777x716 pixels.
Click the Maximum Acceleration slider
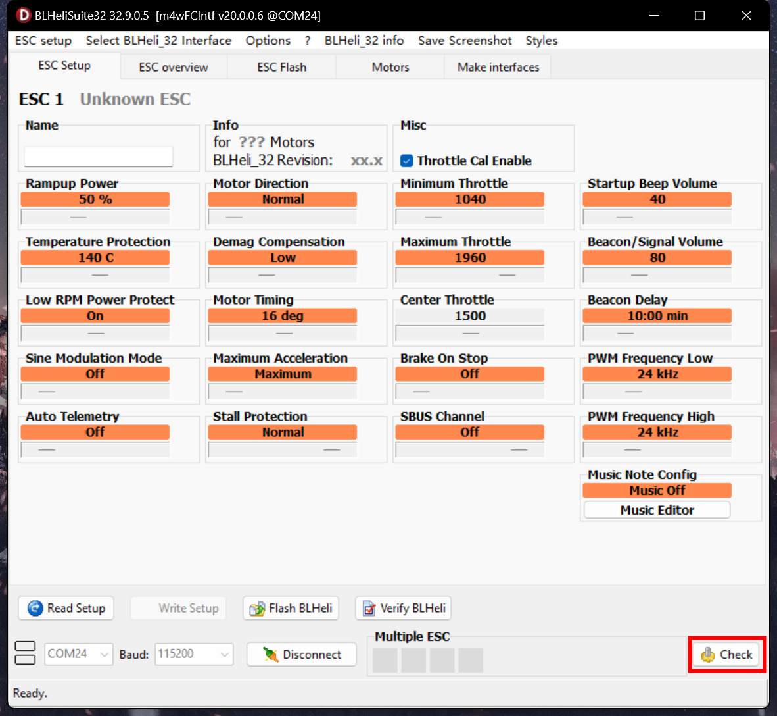point(283,392)
